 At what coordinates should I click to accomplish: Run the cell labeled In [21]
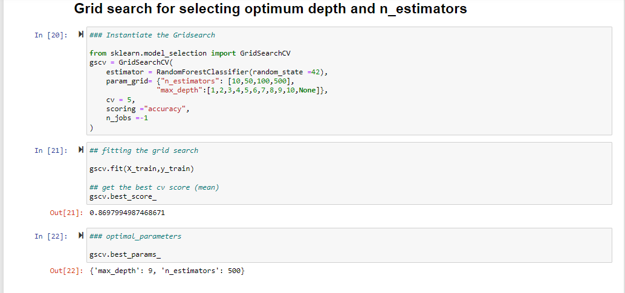point(81,150)
